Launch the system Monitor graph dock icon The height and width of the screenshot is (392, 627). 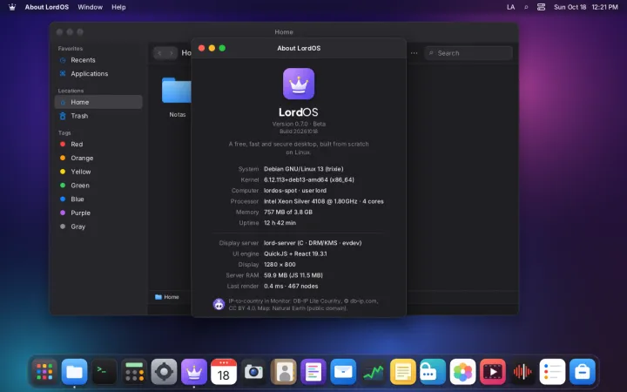(373, 372)
